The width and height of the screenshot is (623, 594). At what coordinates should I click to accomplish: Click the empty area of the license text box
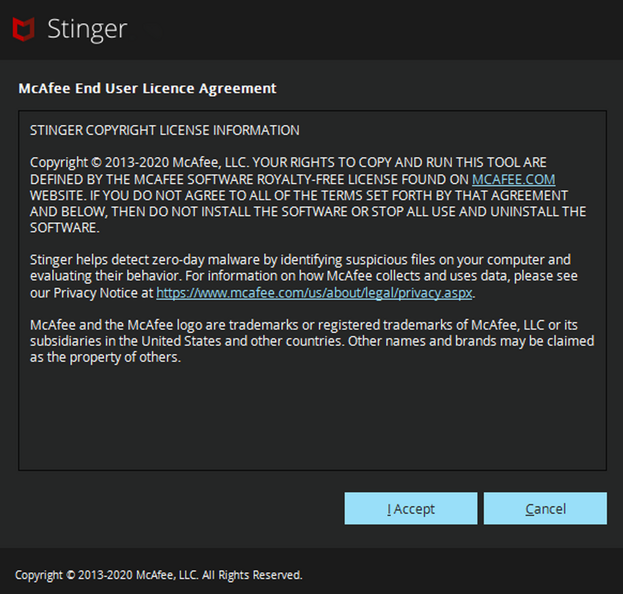311,415
